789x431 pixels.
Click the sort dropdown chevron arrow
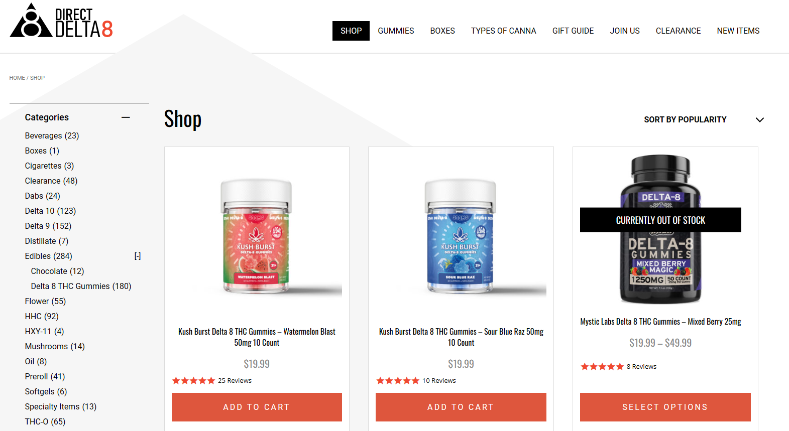[x=760, y=120]
